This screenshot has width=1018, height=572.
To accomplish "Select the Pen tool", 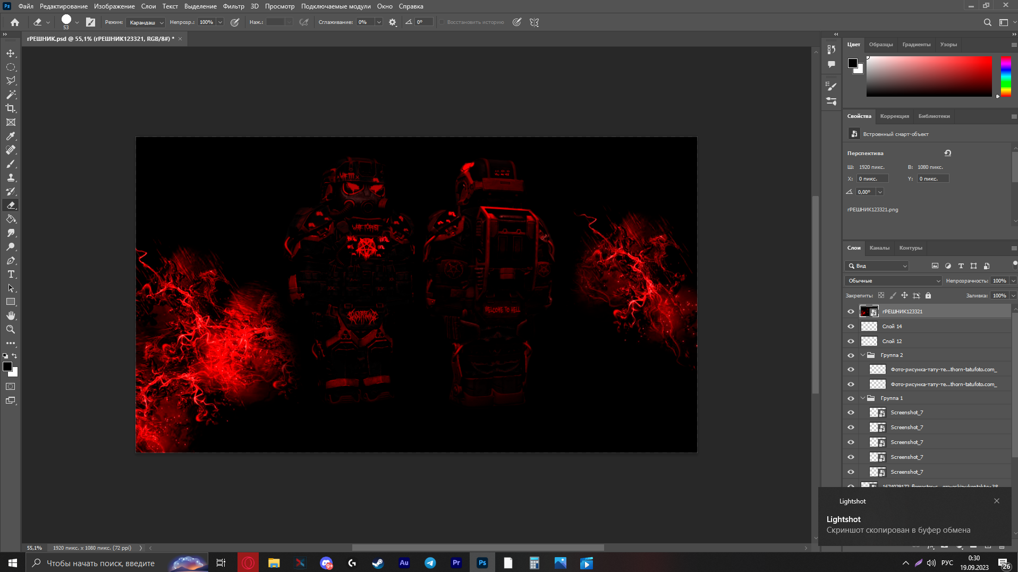I will click(x=11, y=261).
